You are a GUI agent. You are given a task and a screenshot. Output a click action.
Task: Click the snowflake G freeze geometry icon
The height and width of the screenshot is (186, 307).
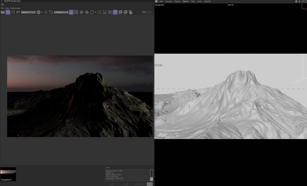coord(87,12)
